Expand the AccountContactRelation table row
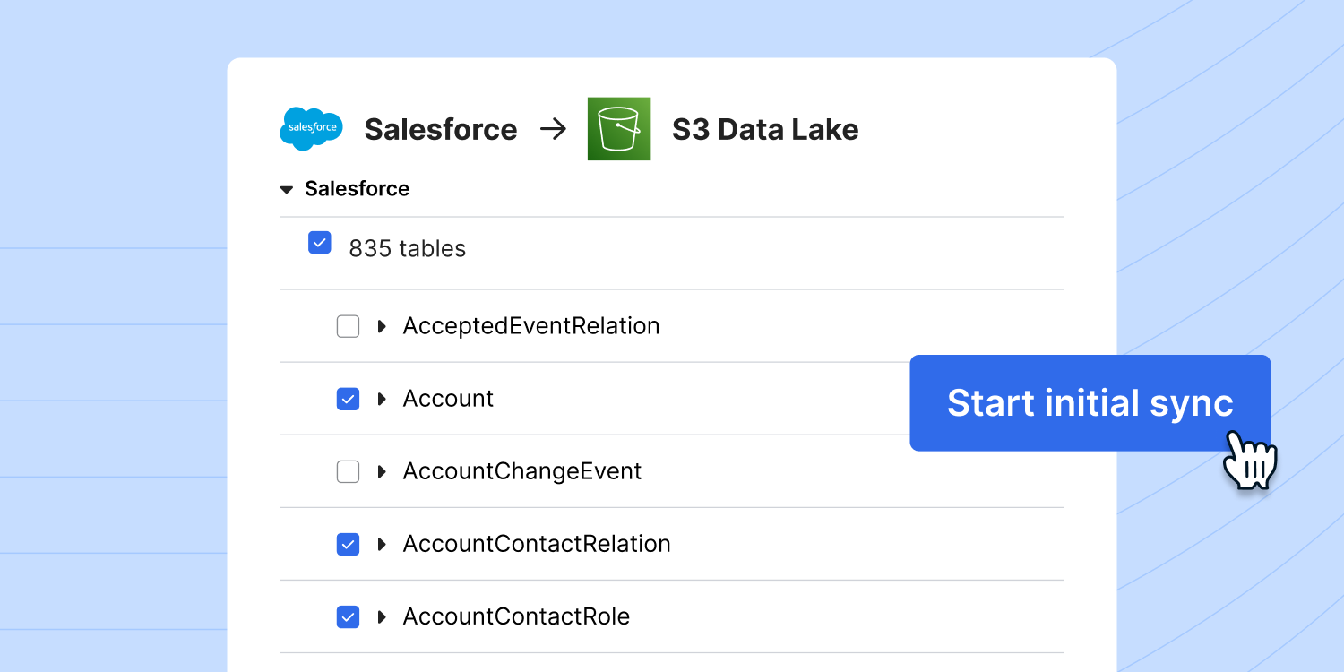Viewport: 1344px width, 672px height. coord(382,544)
